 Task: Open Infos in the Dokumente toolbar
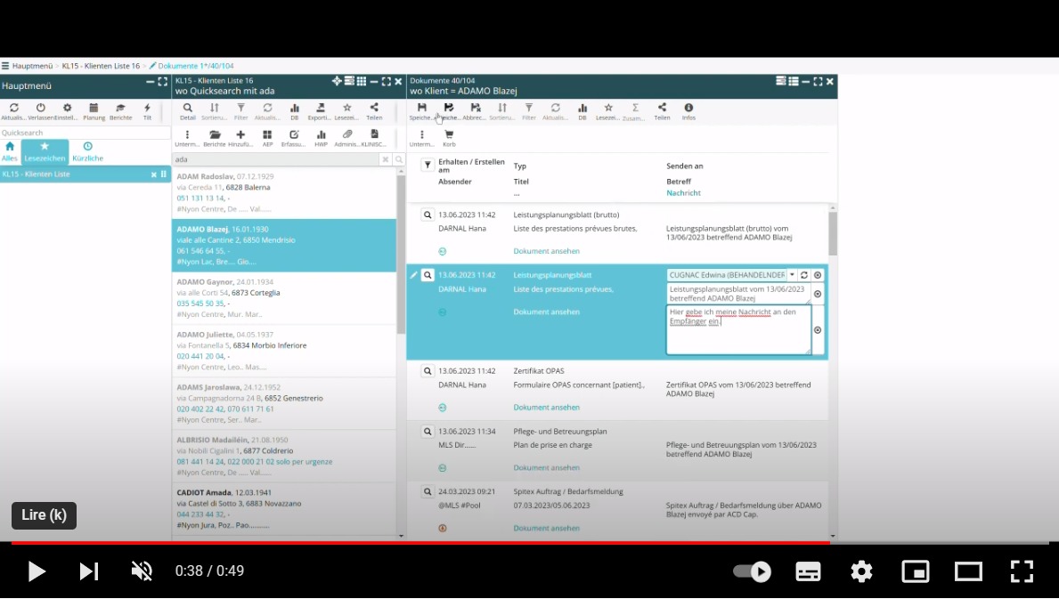coord(688,108)
